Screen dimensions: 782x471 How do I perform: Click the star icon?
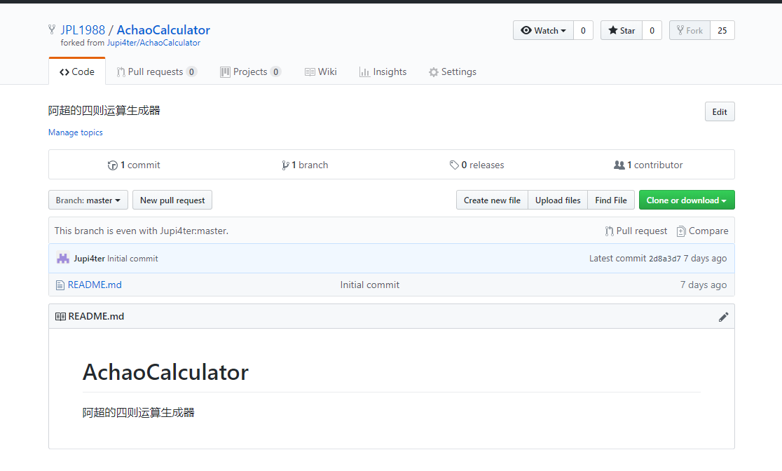coord(613,30)
